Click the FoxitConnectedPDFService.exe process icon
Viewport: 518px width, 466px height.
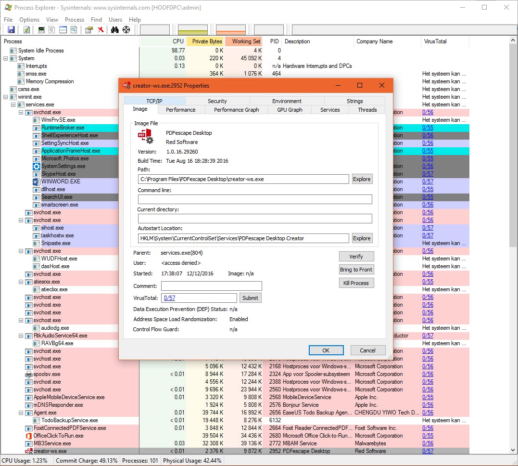(29, 428)
